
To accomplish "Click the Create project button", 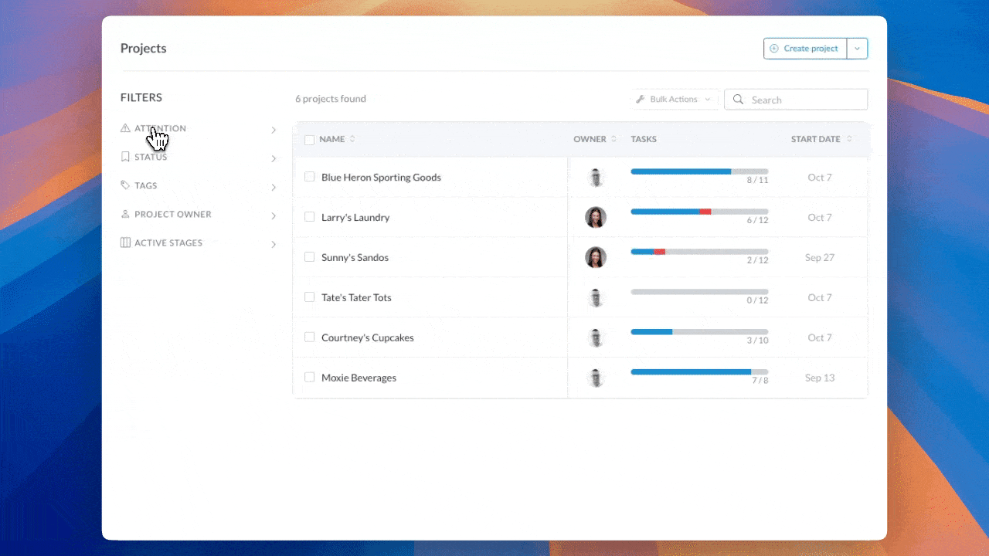I will 805,49.
